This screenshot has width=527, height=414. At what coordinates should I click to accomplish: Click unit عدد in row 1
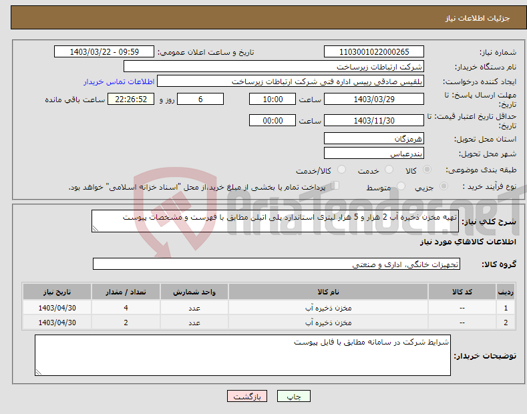tap(194, 308)
